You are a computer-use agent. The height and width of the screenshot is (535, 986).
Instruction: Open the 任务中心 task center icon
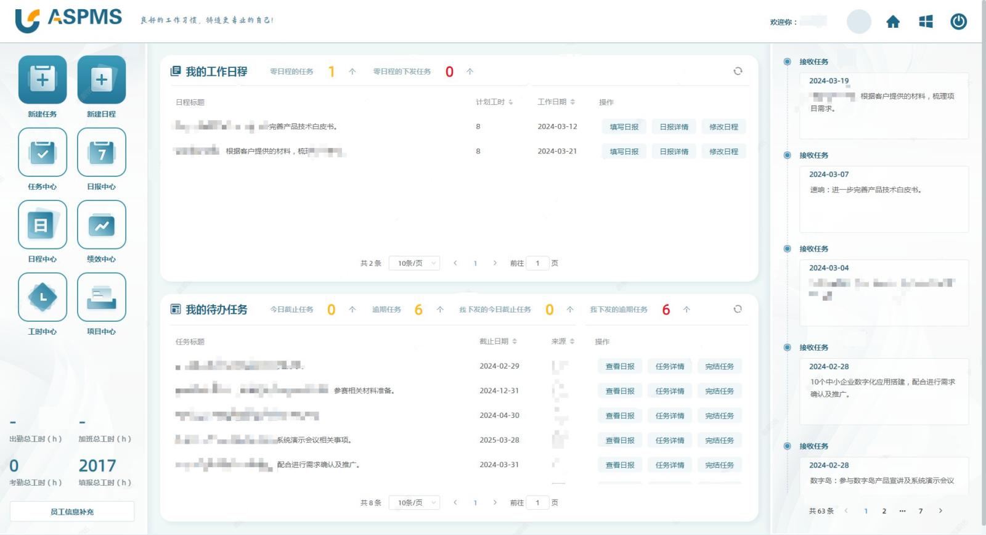42,152
